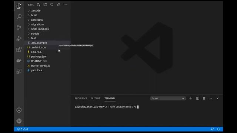The width and height of the screenshot is (237, 133).
Task: Expand the .vscode folder
Action: (47, 11)
